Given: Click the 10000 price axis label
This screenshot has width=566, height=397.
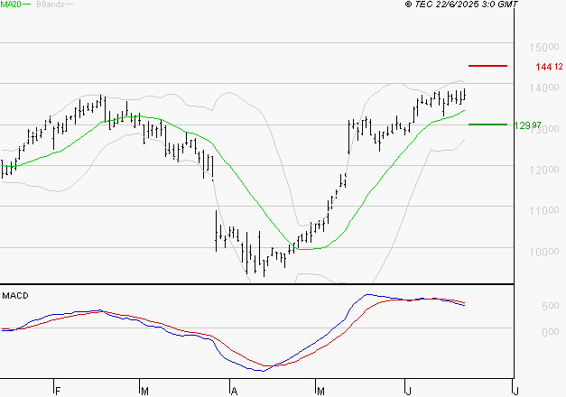Looking at the screenshot, I should tap(544, 252).
